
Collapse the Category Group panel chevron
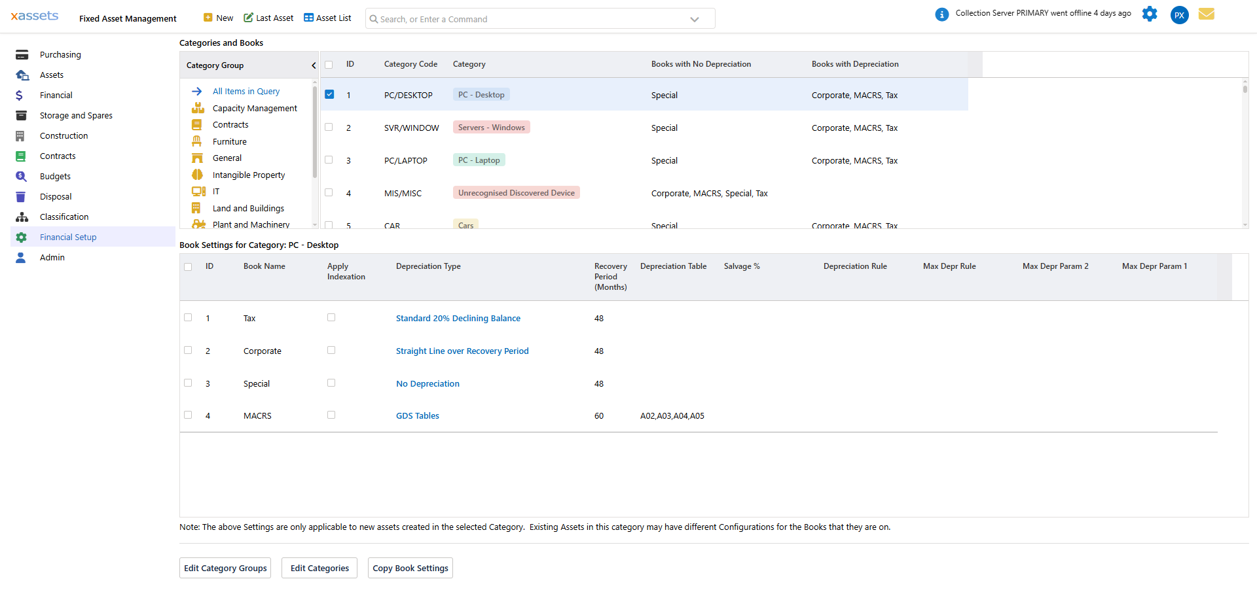click(314, 65)
